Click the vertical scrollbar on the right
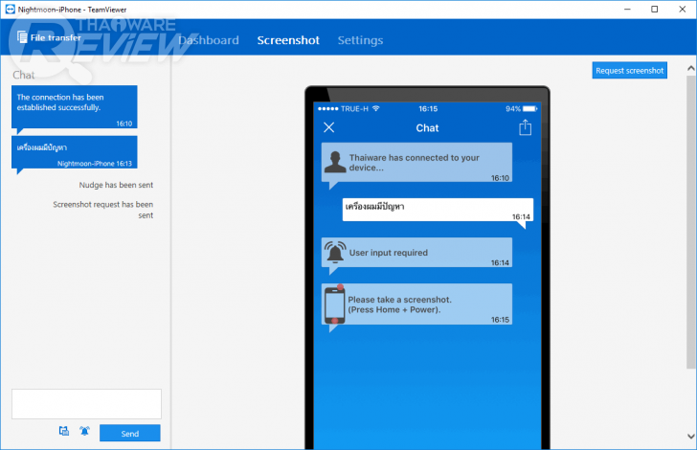Viewport: 697px width, 450px height. point(691,220)
